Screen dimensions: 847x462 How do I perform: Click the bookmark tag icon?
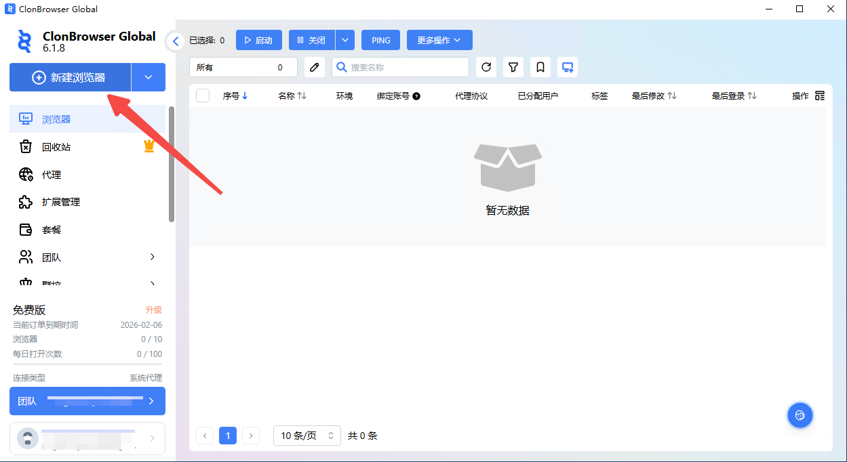point(540,67)
